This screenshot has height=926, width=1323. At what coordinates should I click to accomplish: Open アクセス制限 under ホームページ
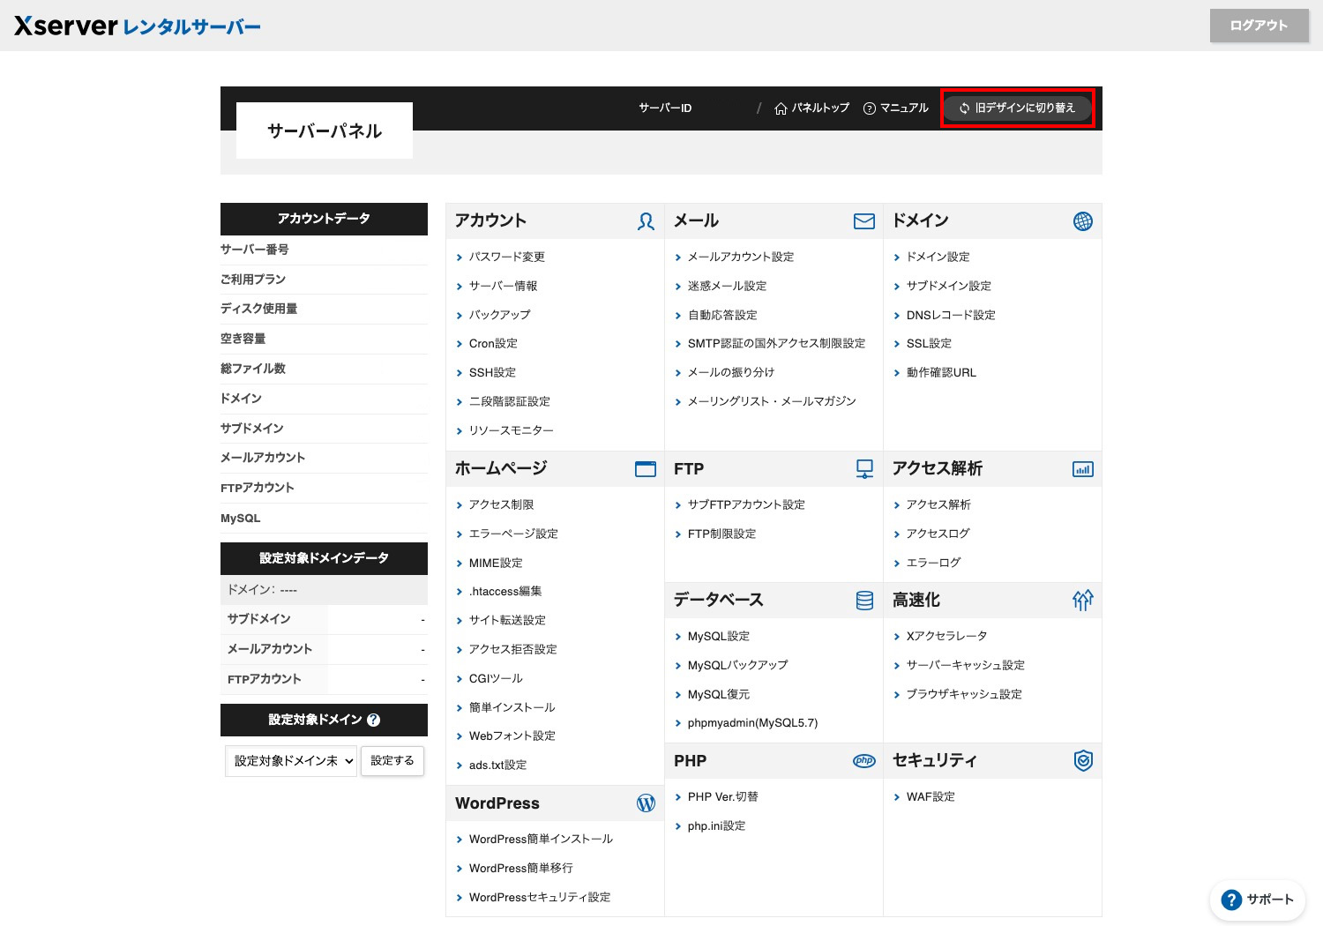tap(502, 505)
